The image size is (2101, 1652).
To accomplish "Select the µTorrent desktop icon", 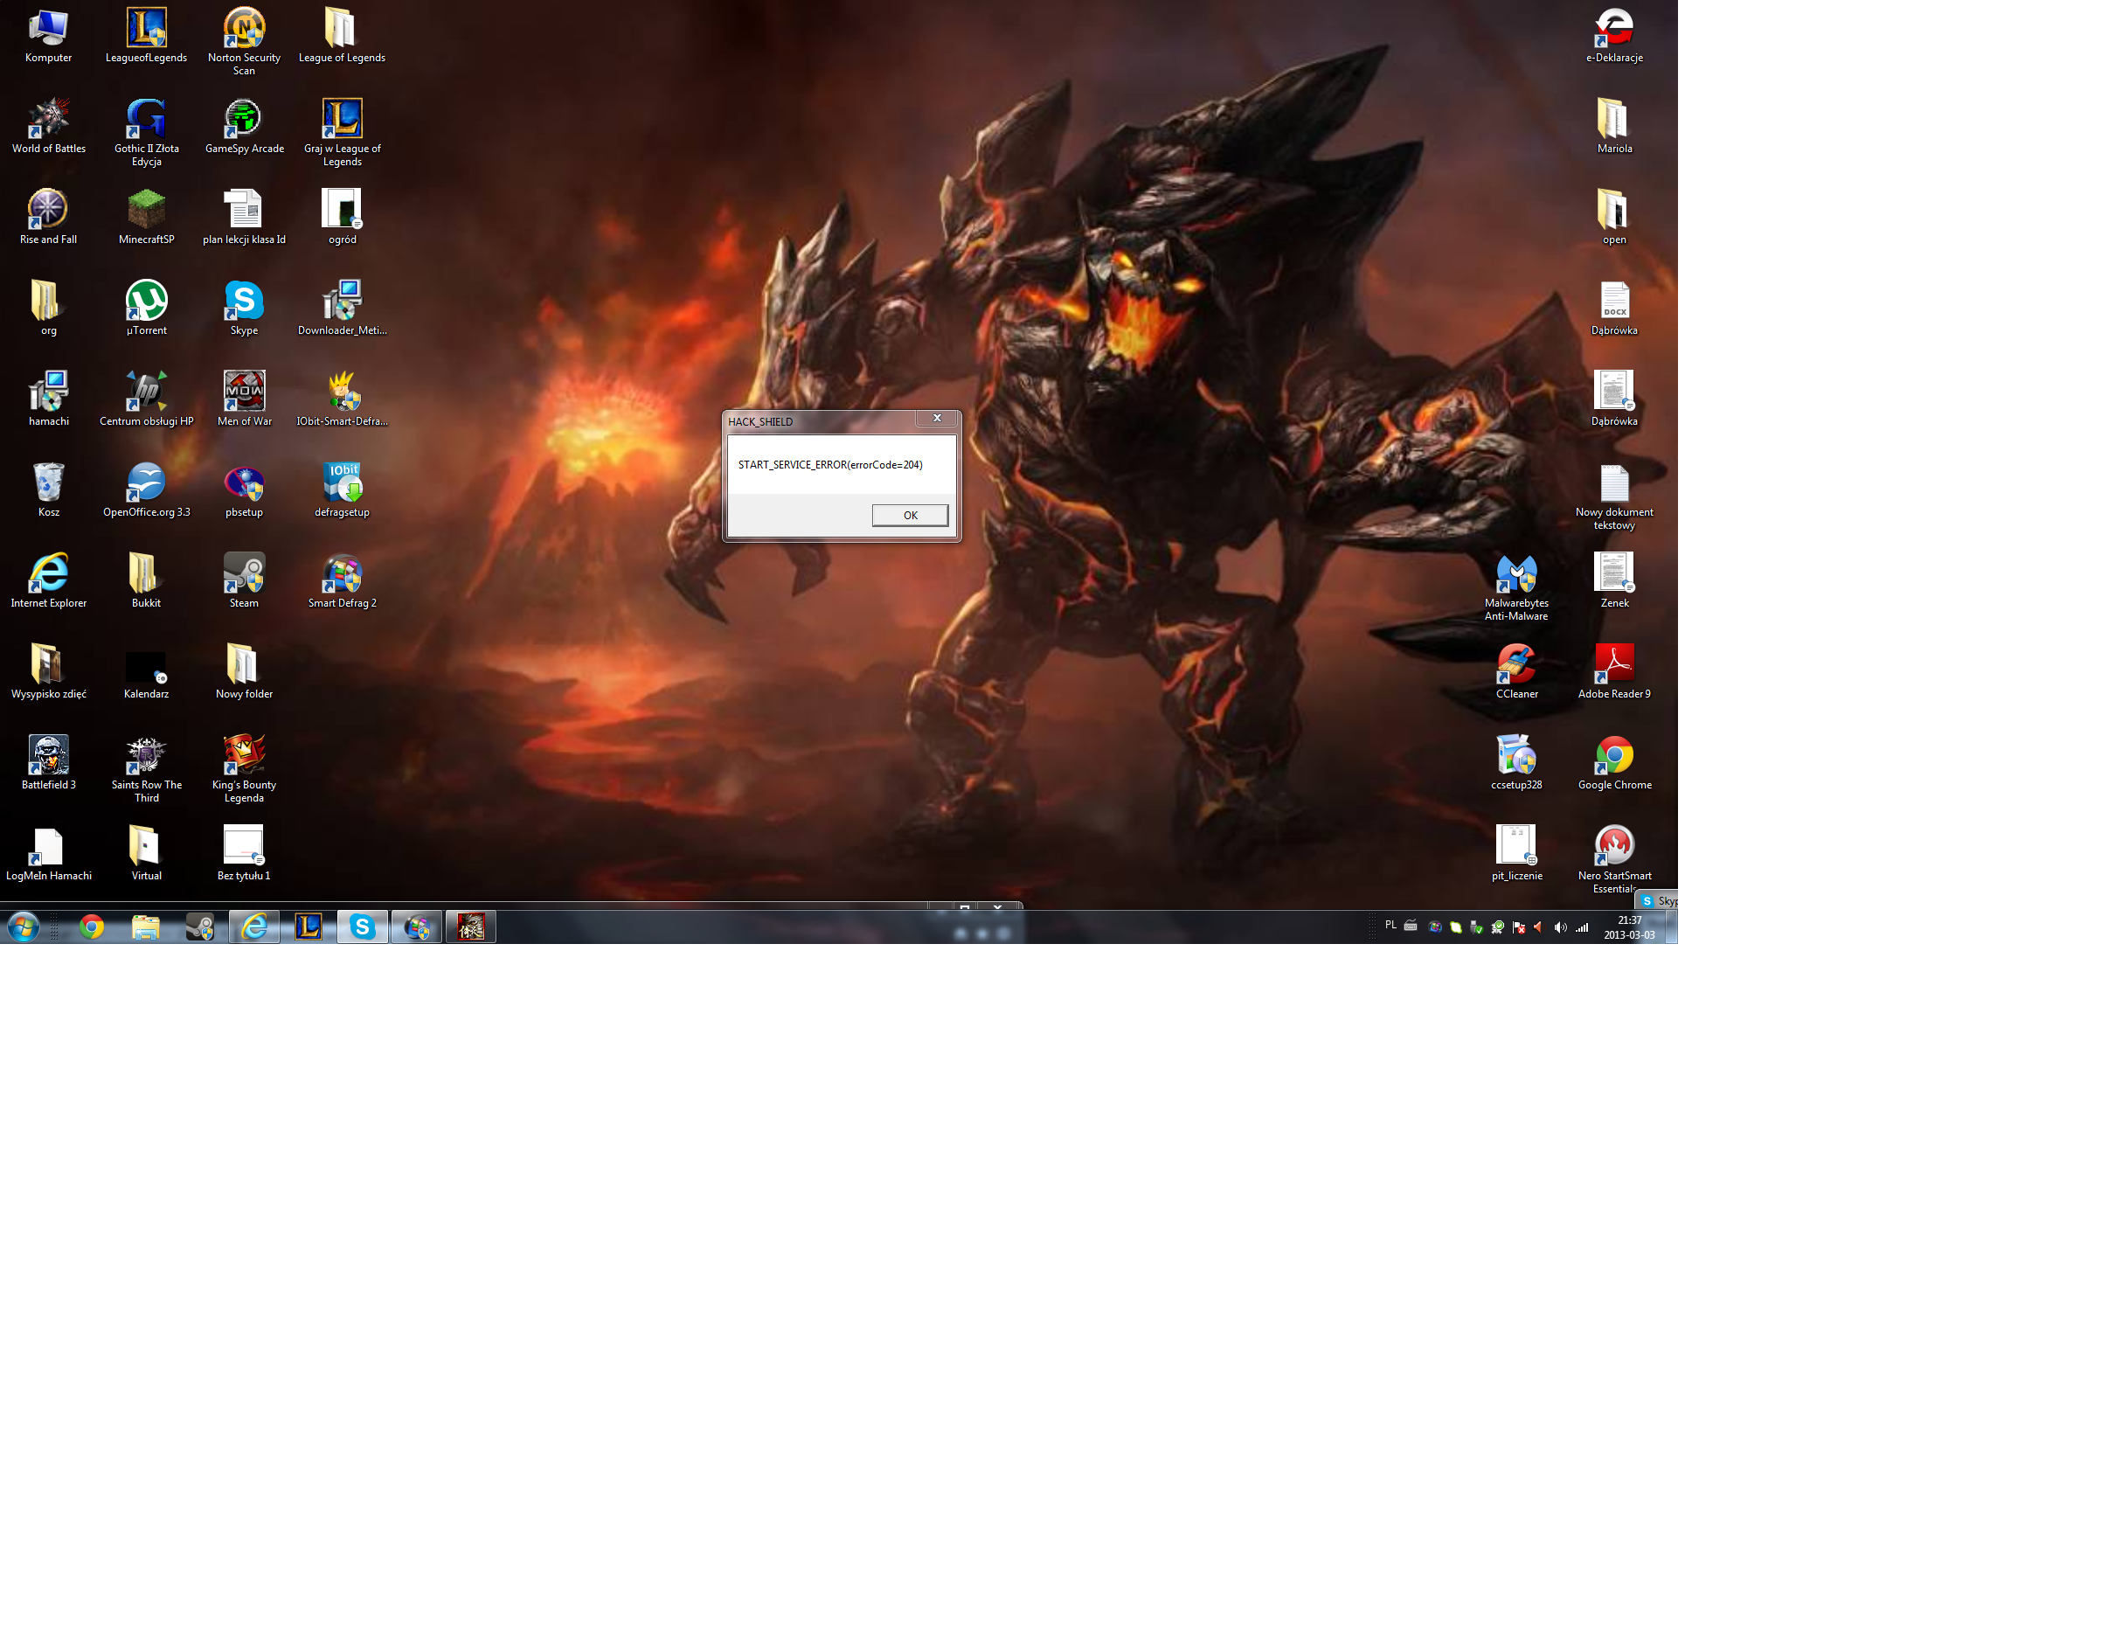I will pos(146,309).
